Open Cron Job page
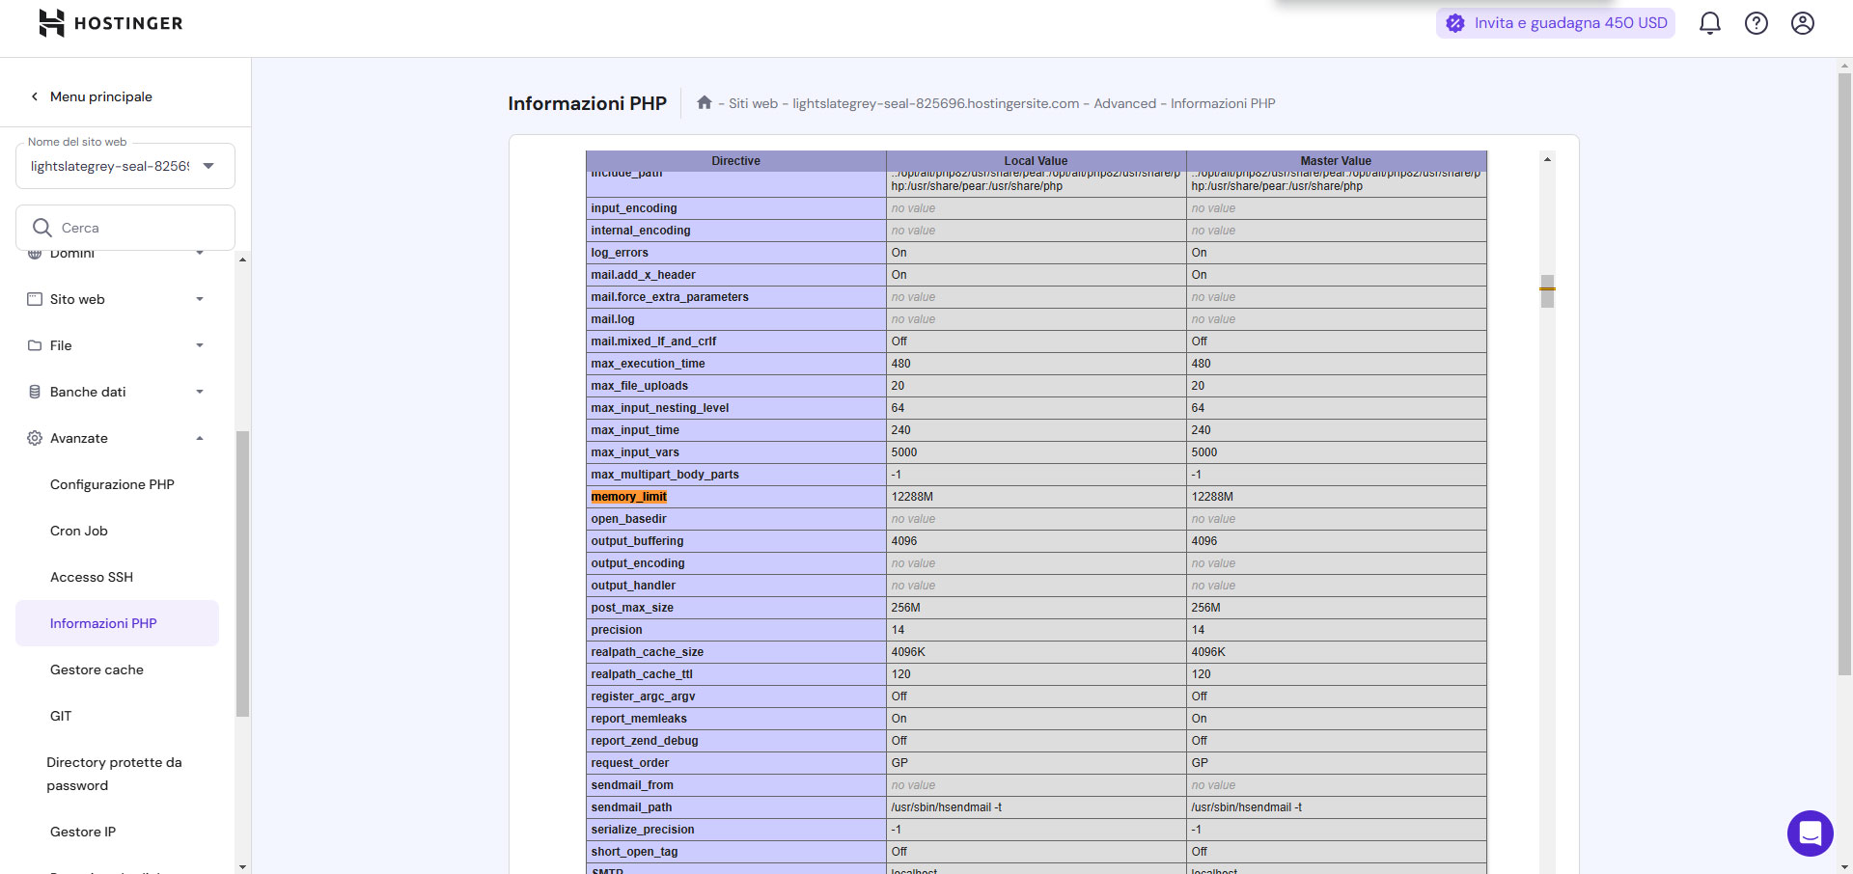Screen dimensions: 1853x874 (x=79, y=531)
